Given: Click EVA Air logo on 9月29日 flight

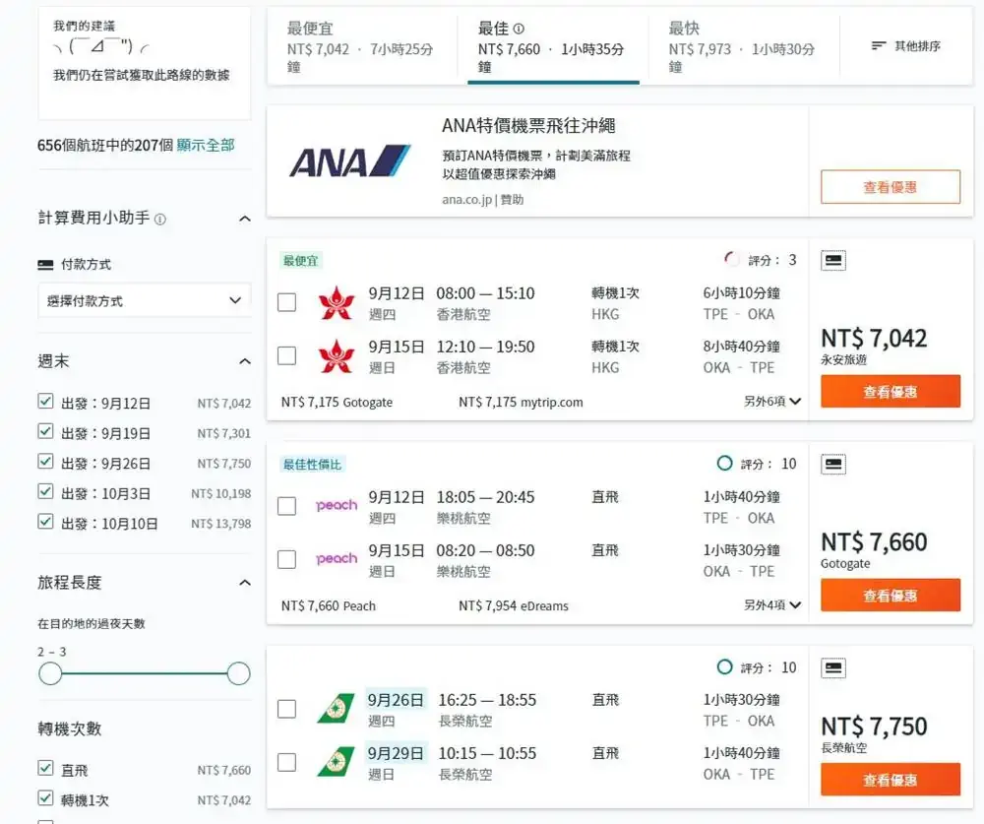Looking at the screenshot, I should [x=337, y=762].
